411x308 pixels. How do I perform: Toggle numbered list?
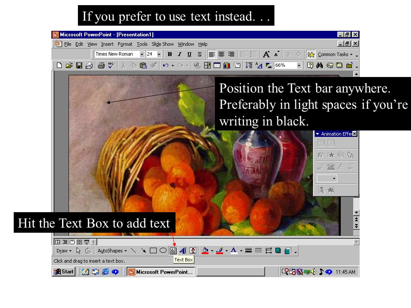[244, 54]
